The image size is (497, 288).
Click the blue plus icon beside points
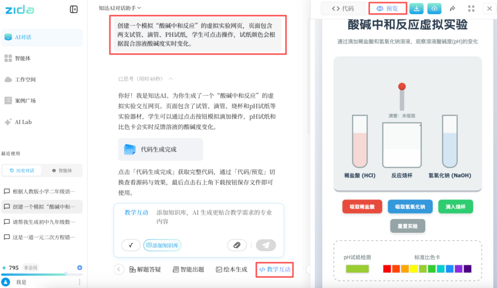tap(80, 268)
